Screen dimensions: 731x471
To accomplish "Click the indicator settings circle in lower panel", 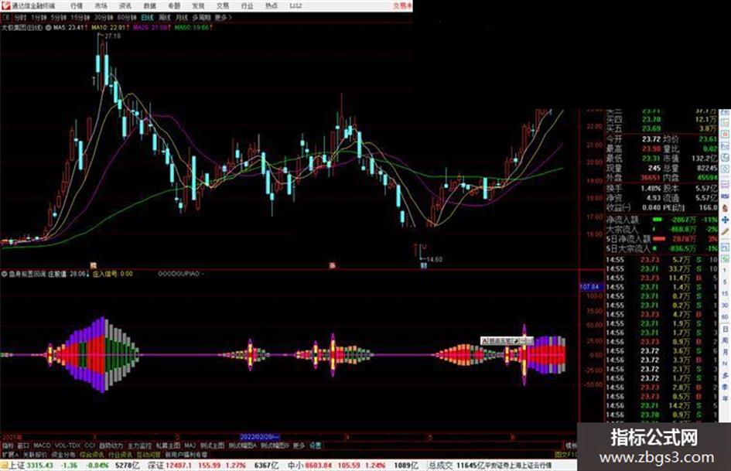I will click(x=4, y=274).
